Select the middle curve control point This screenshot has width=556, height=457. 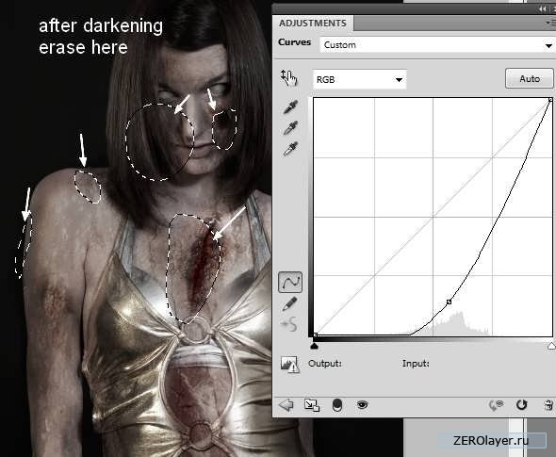[x=449, y=302]
